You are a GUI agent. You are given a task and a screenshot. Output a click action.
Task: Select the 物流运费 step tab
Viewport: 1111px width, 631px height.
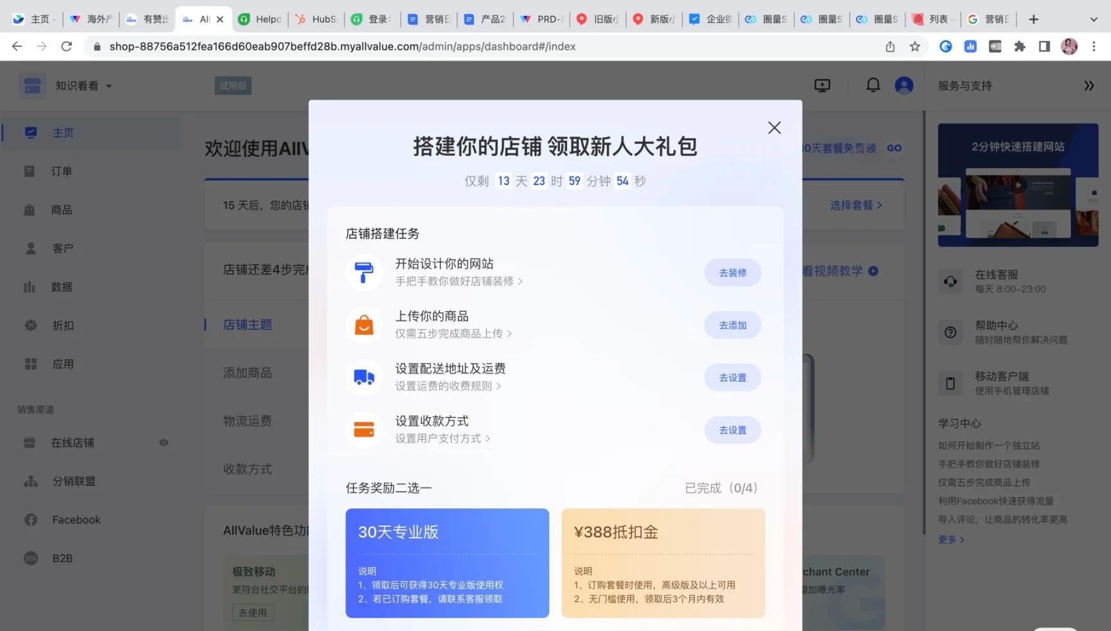click(248, 422)
